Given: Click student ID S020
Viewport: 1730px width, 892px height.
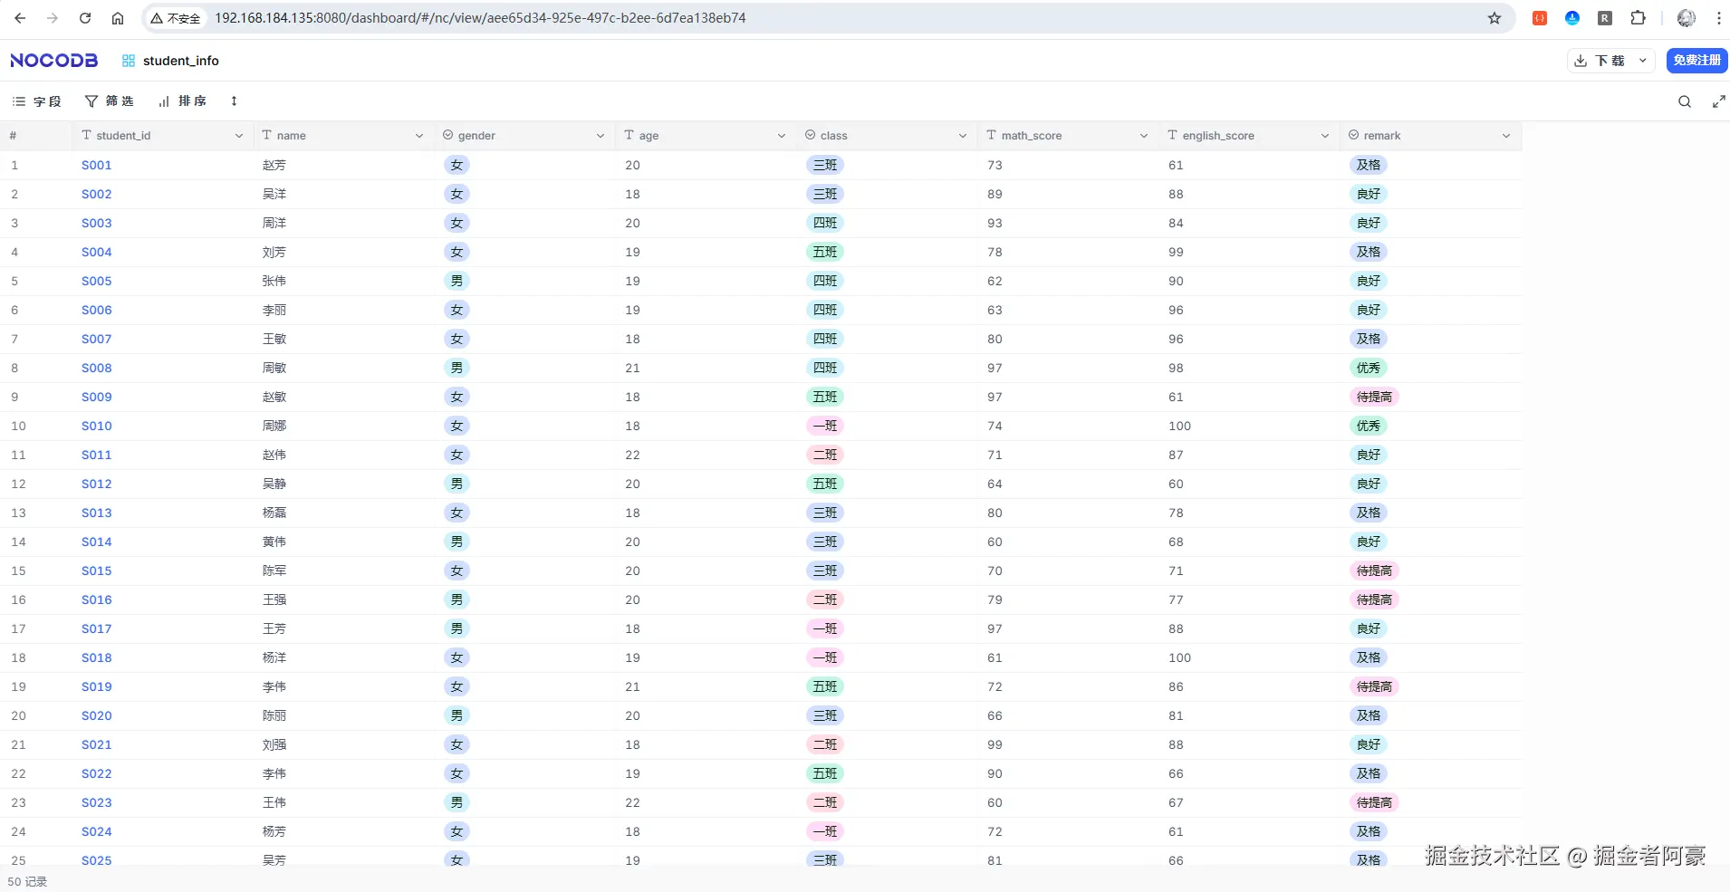Looking at the screenshot, I should pyautogui.click(x=97, y=715).
